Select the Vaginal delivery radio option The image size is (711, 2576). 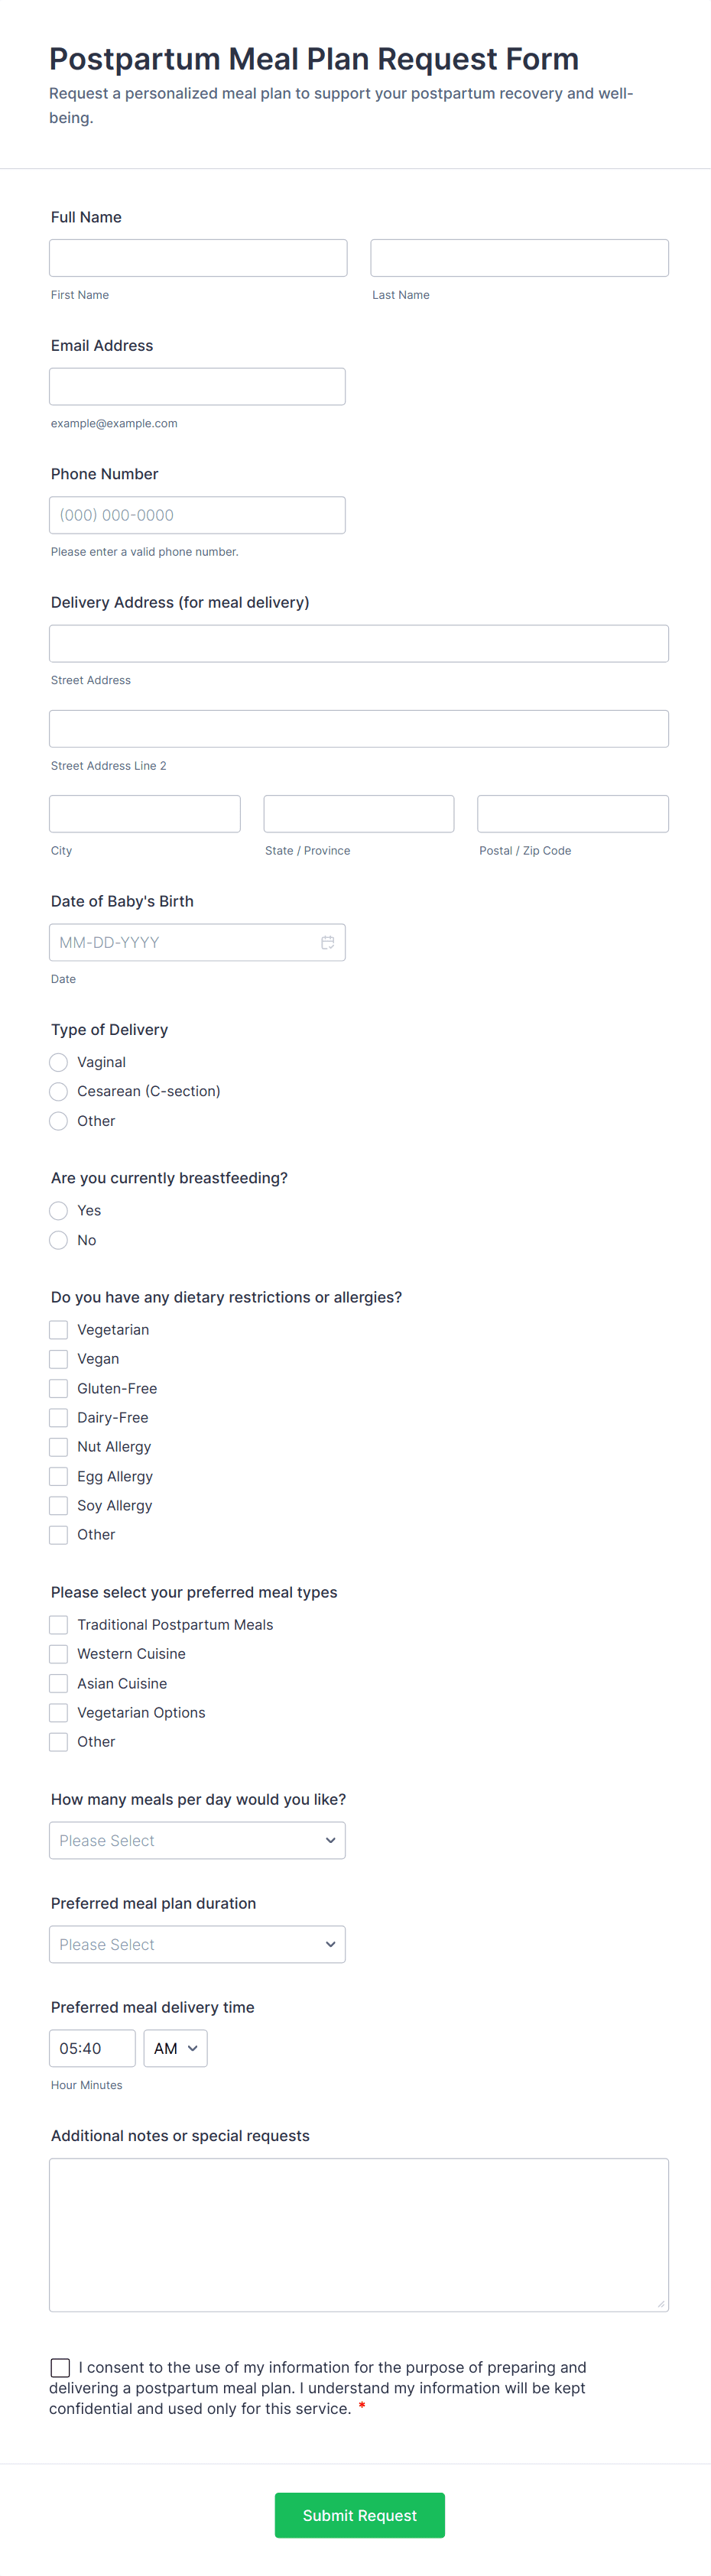[59, 1062]
